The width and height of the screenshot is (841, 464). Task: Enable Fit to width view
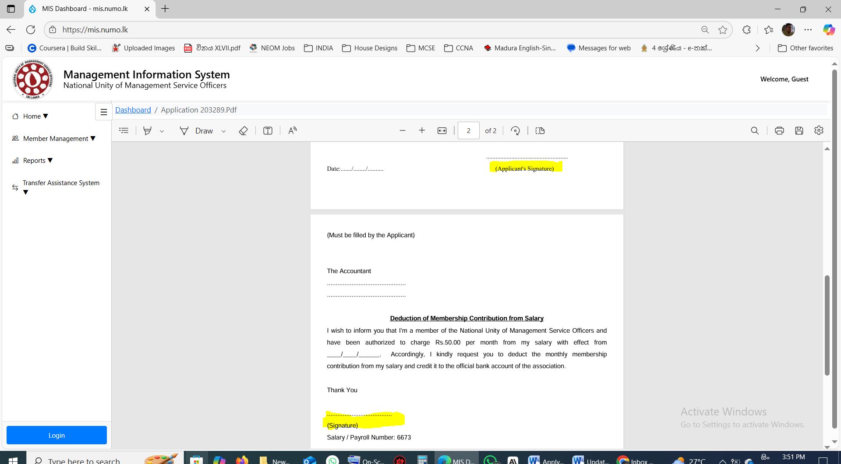442,130
